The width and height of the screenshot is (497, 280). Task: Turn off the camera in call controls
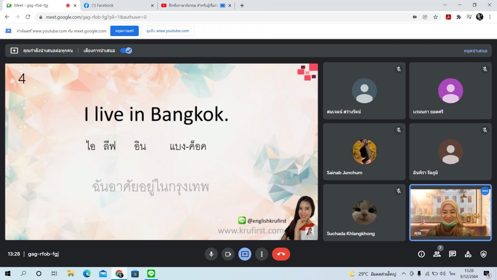(x=228, y=254)
